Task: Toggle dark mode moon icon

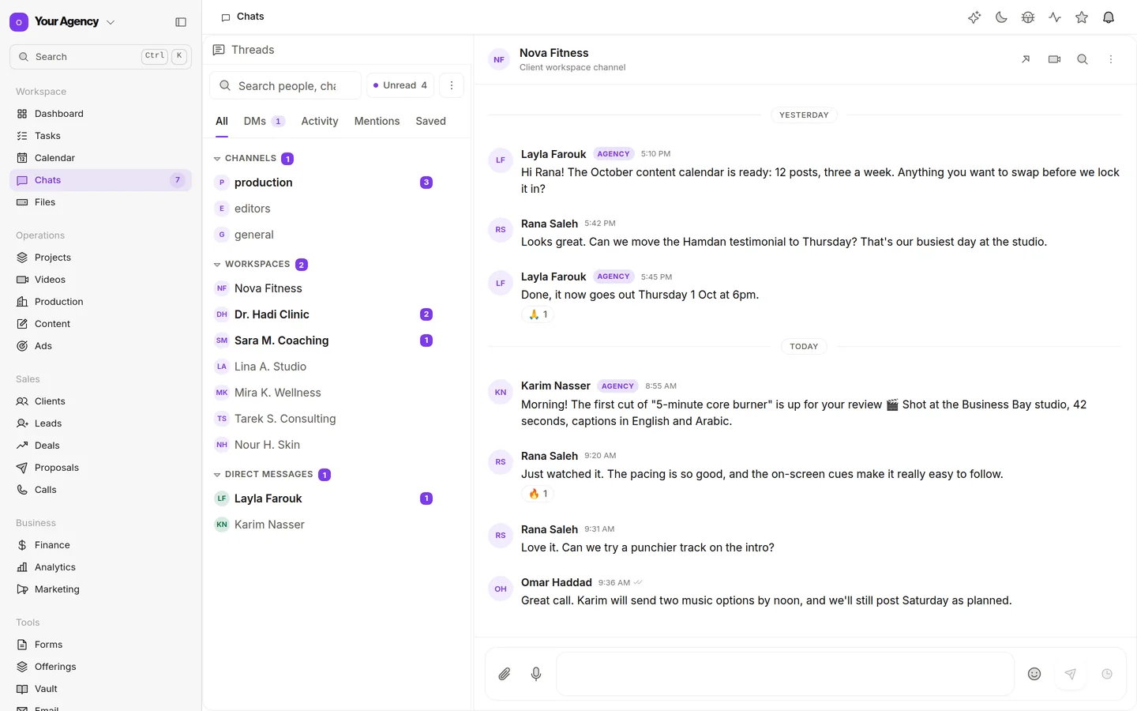Action: tap(1001, 17)
